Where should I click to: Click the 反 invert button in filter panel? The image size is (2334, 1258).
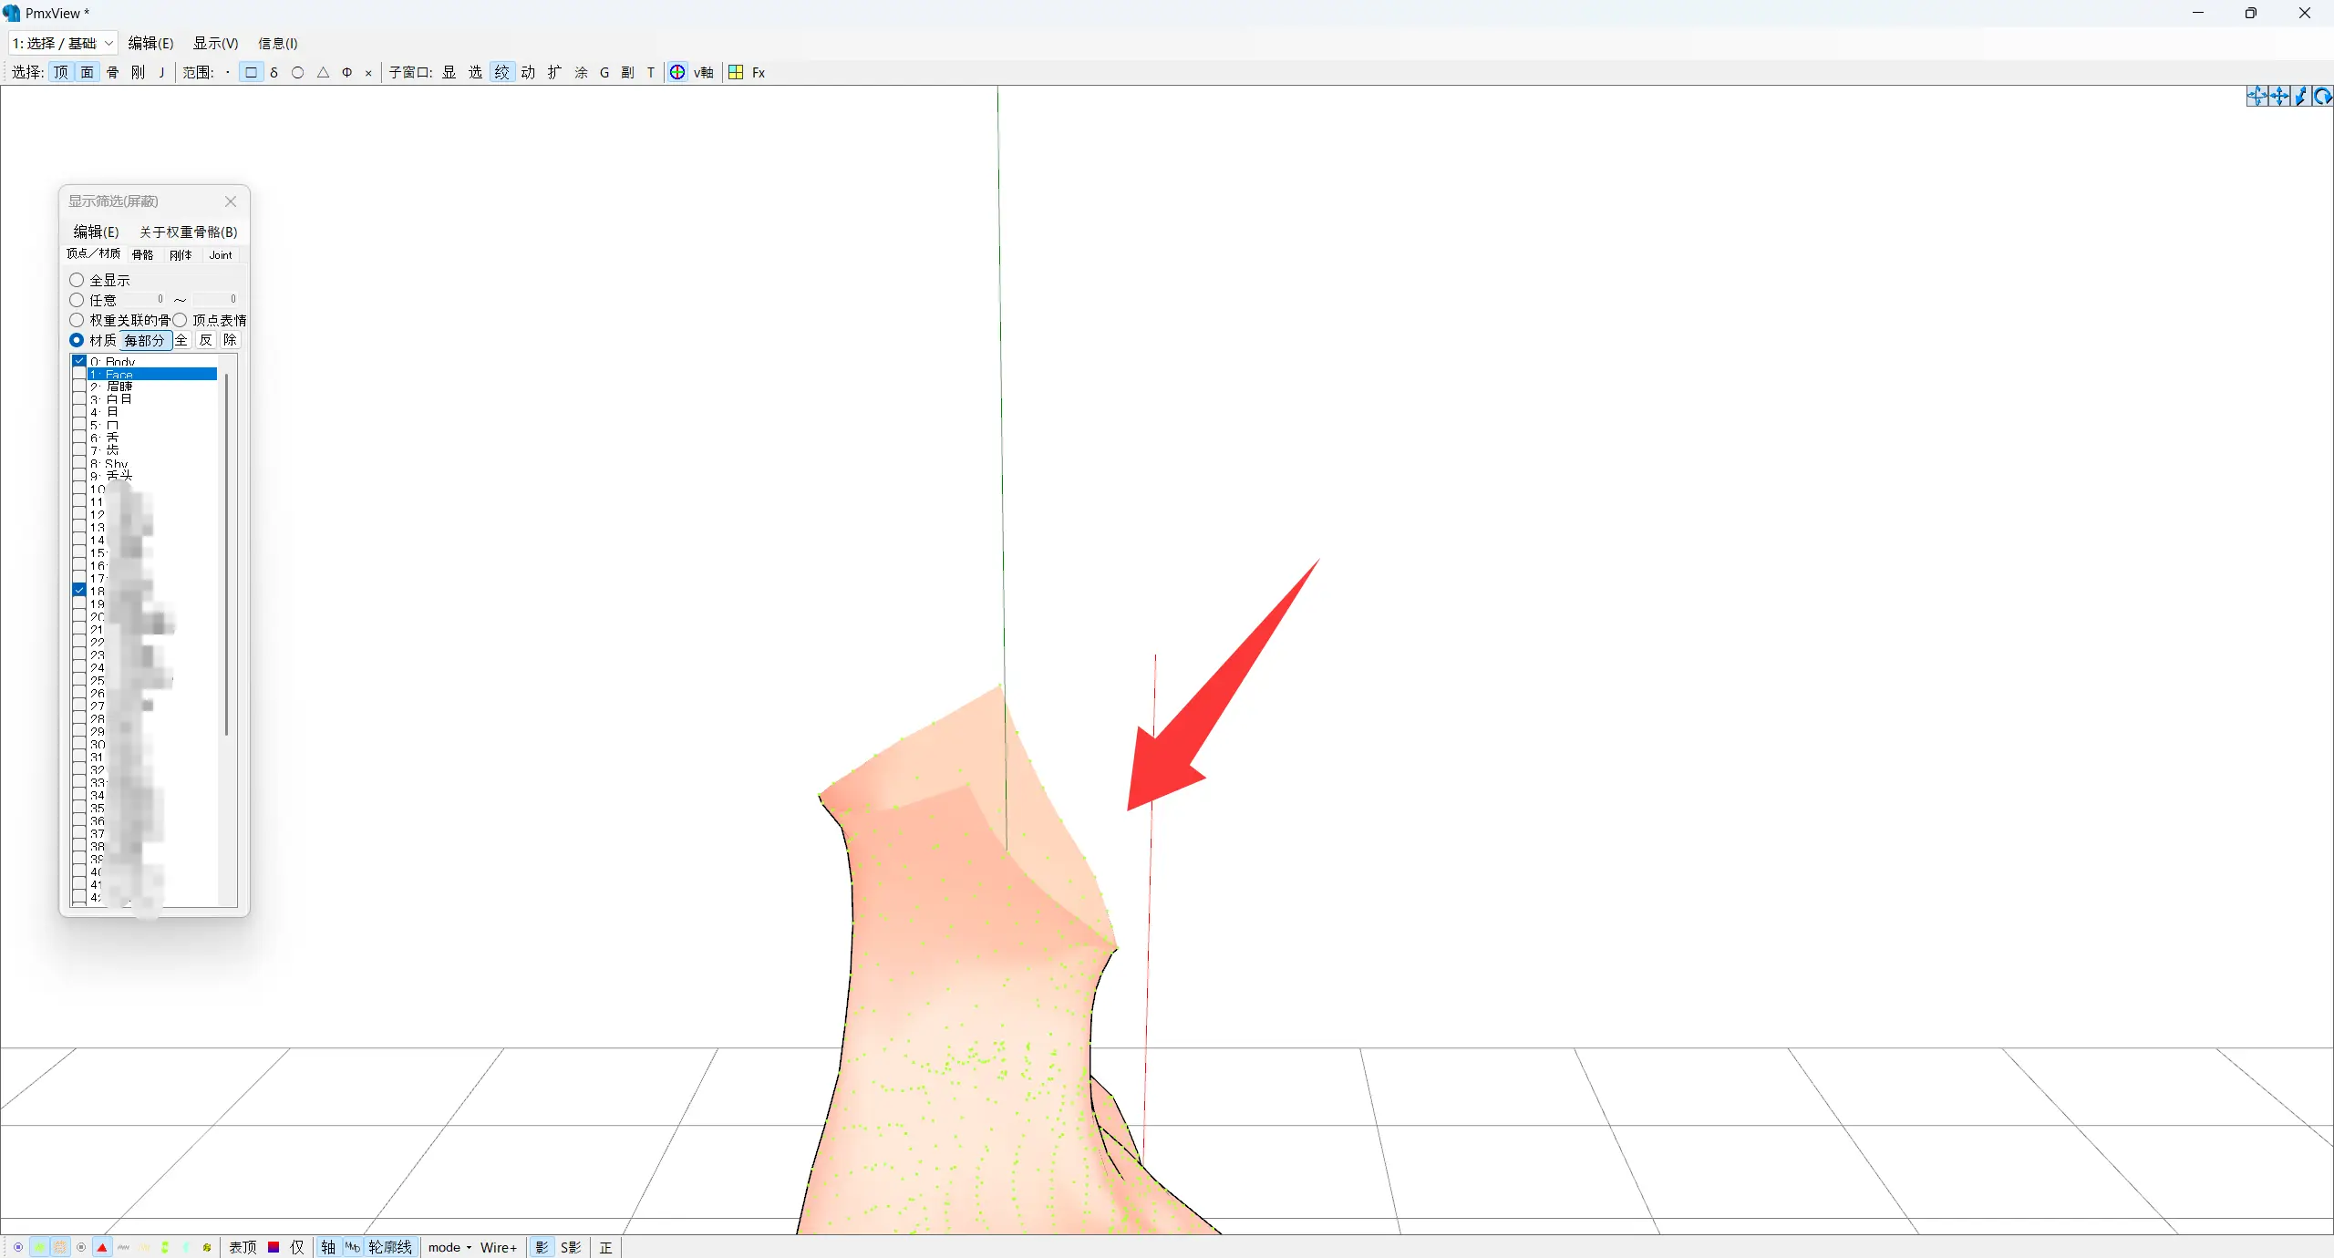(205, 340)
